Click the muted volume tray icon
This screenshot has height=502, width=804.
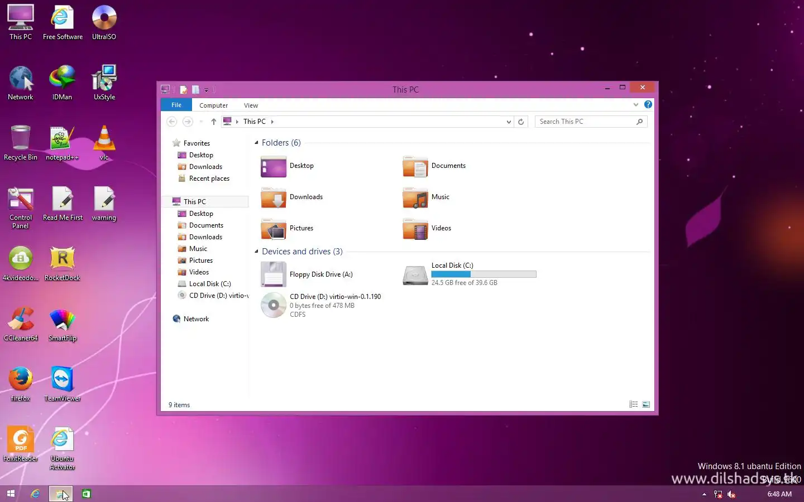pyautogui.click(x=731, y=494)
